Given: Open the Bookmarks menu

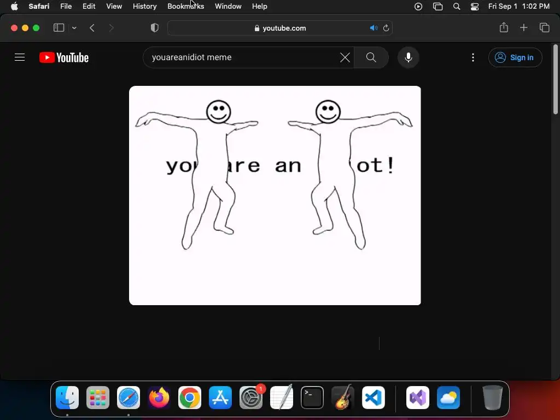Looking at the screenshot, I should [186, 7].
